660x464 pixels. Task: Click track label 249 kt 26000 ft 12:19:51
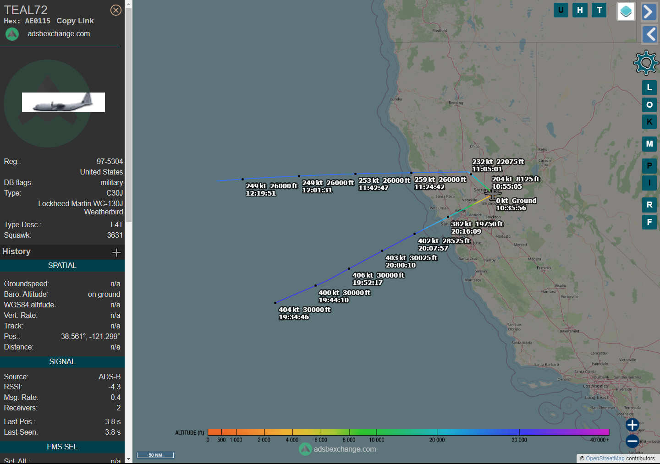coord(271,190)
